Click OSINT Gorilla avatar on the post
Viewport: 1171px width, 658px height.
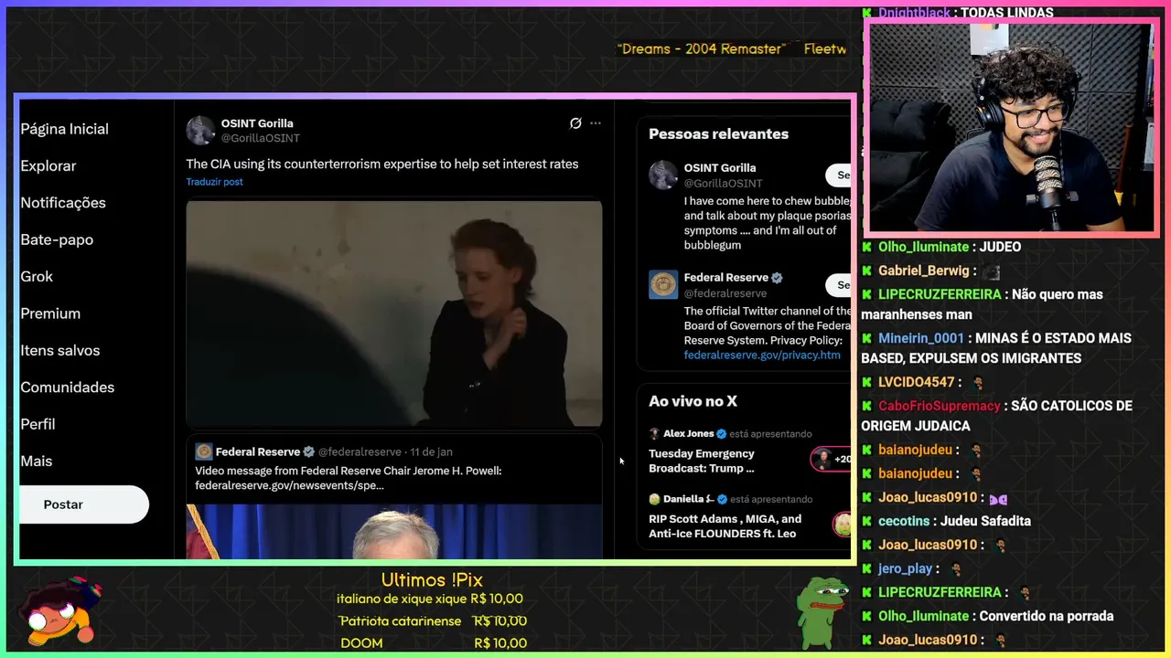click(x=201, y=131)
